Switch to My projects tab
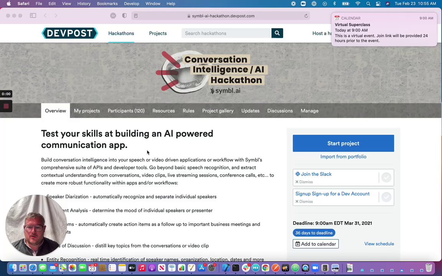 87,111
